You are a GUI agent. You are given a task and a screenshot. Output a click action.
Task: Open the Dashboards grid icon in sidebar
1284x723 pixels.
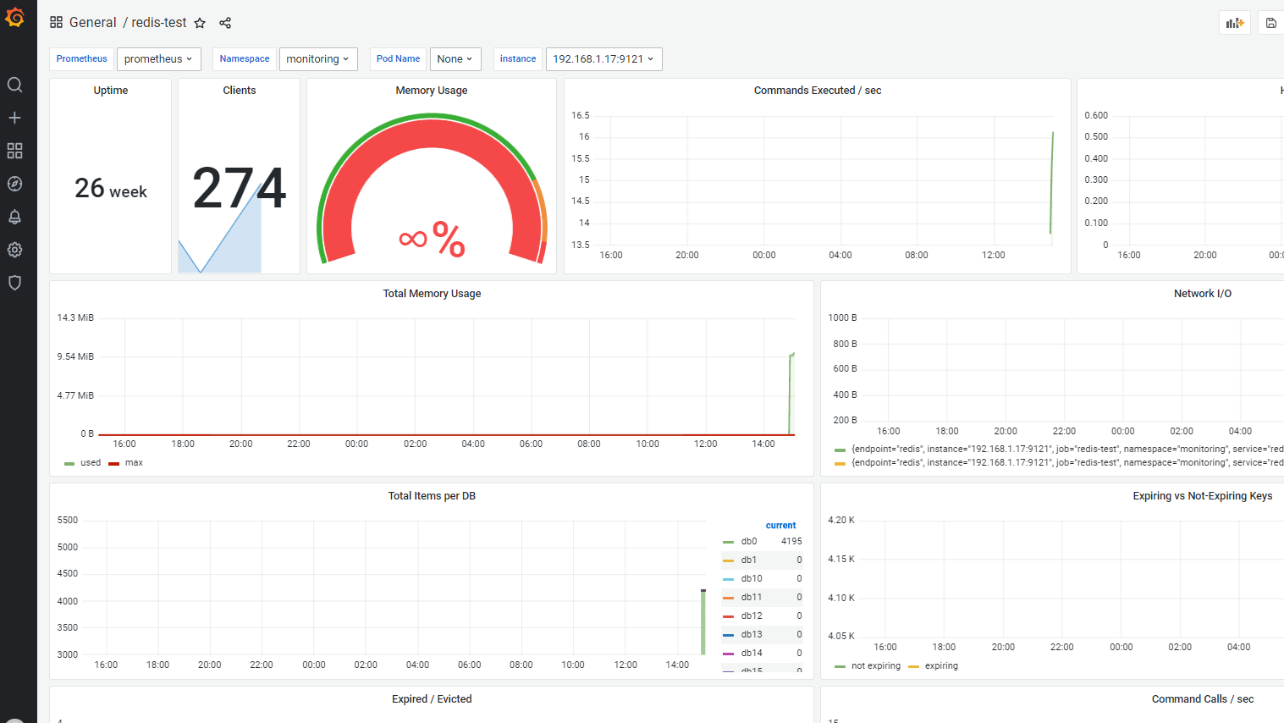(x=14, y=151)
